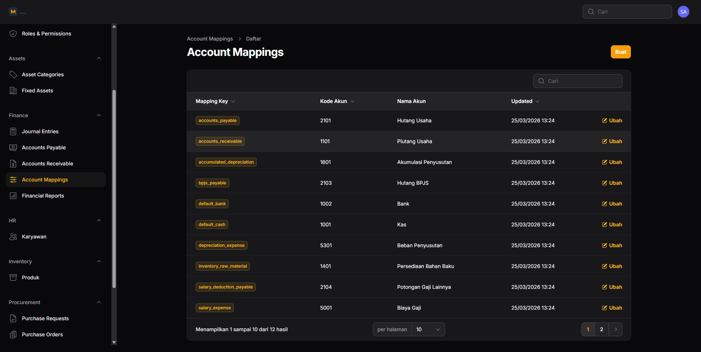The height and width of the screenshot is (352, 701).
Task: Click the accounts_payable badge
Action: point(218,120)
